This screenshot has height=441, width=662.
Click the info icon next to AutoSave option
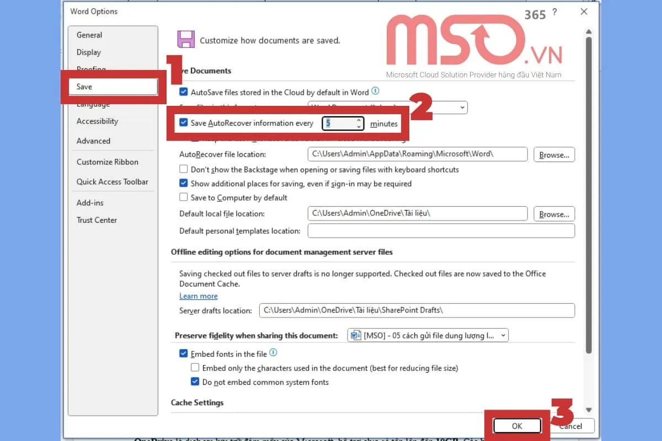375,92
